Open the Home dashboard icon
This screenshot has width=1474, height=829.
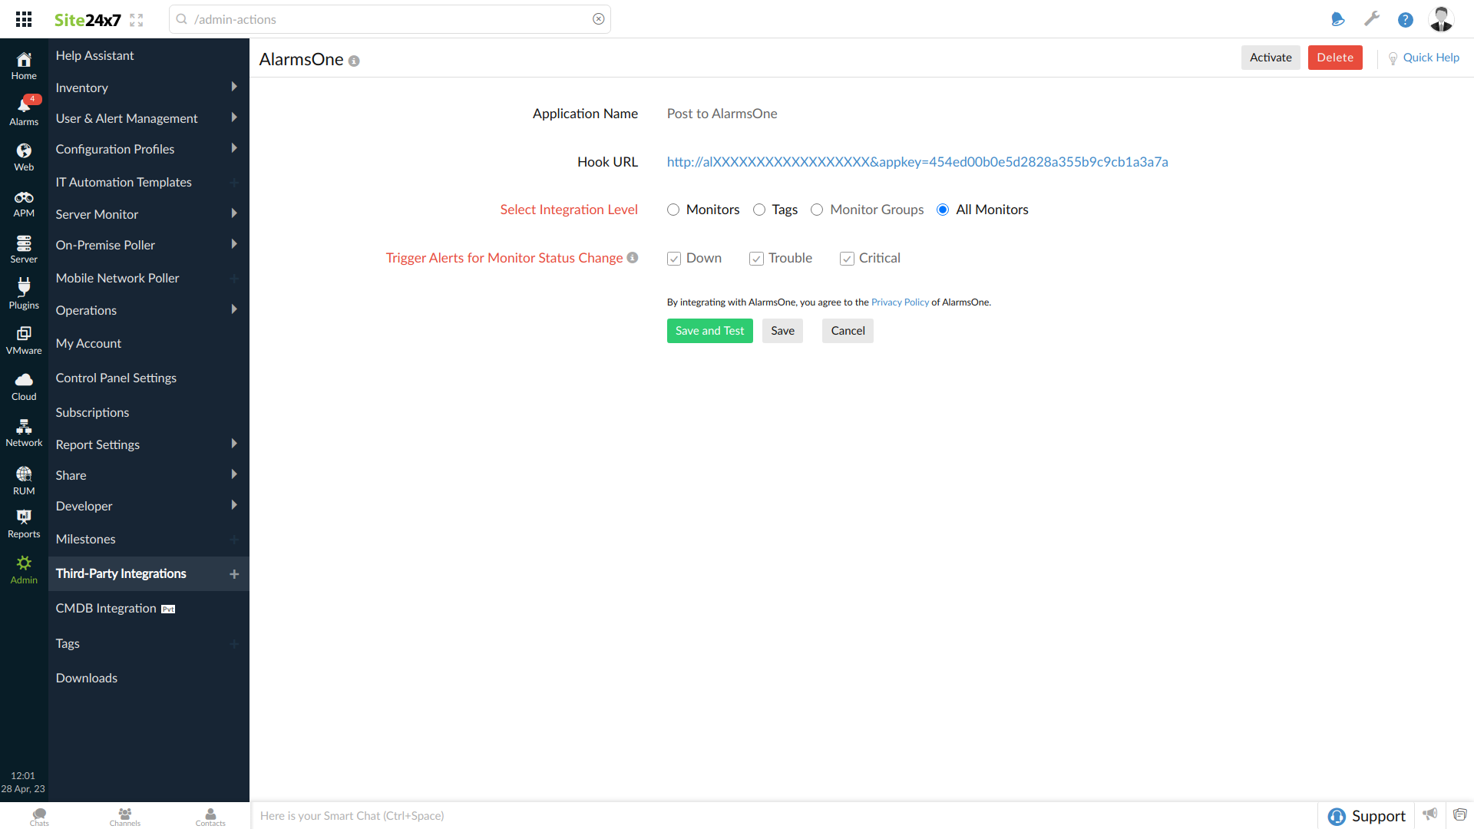(x=23, y=64)
